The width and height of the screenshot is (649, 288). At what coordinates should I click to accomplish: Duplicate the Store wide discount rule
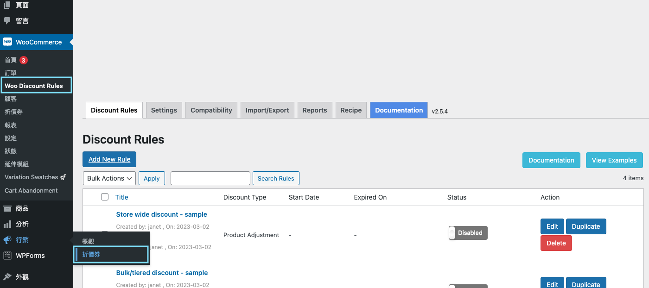click(x=586, y=226)
